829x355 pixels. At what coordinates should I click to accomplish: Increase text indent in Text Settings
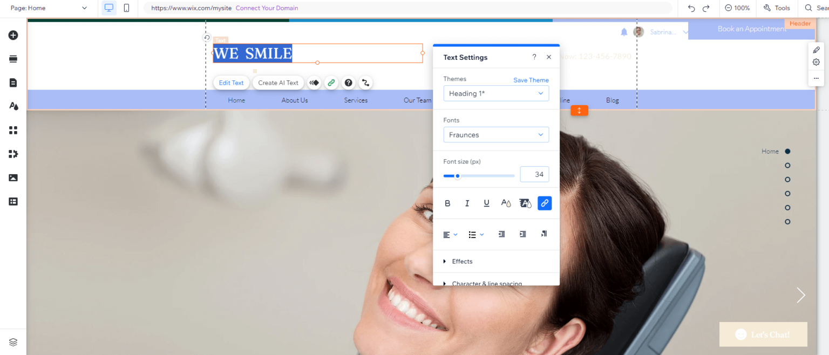tap(522, 234)
